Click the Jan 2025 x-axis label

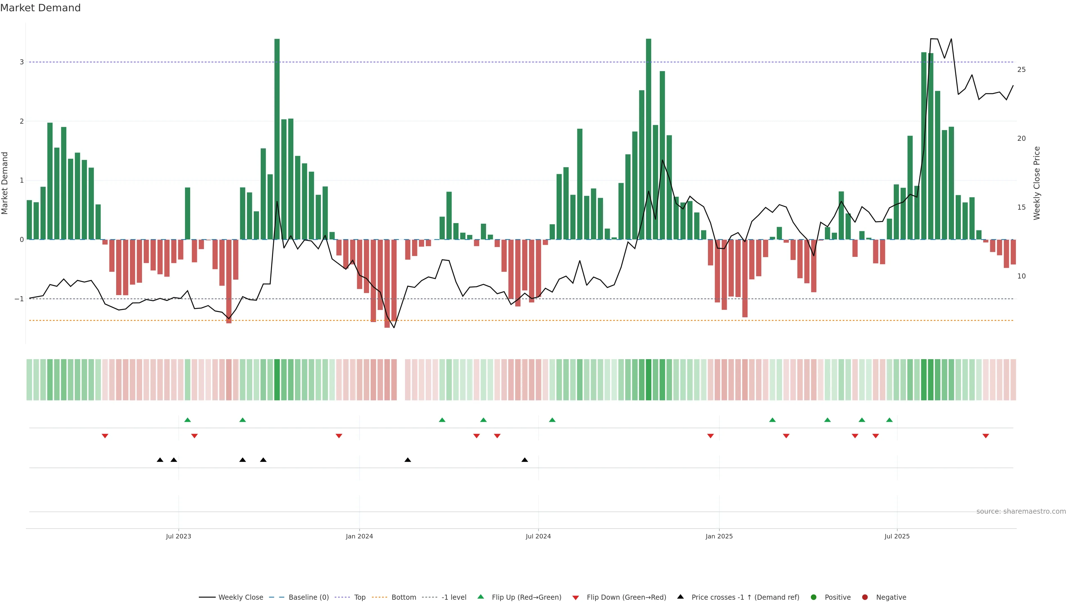pos(719,536)
